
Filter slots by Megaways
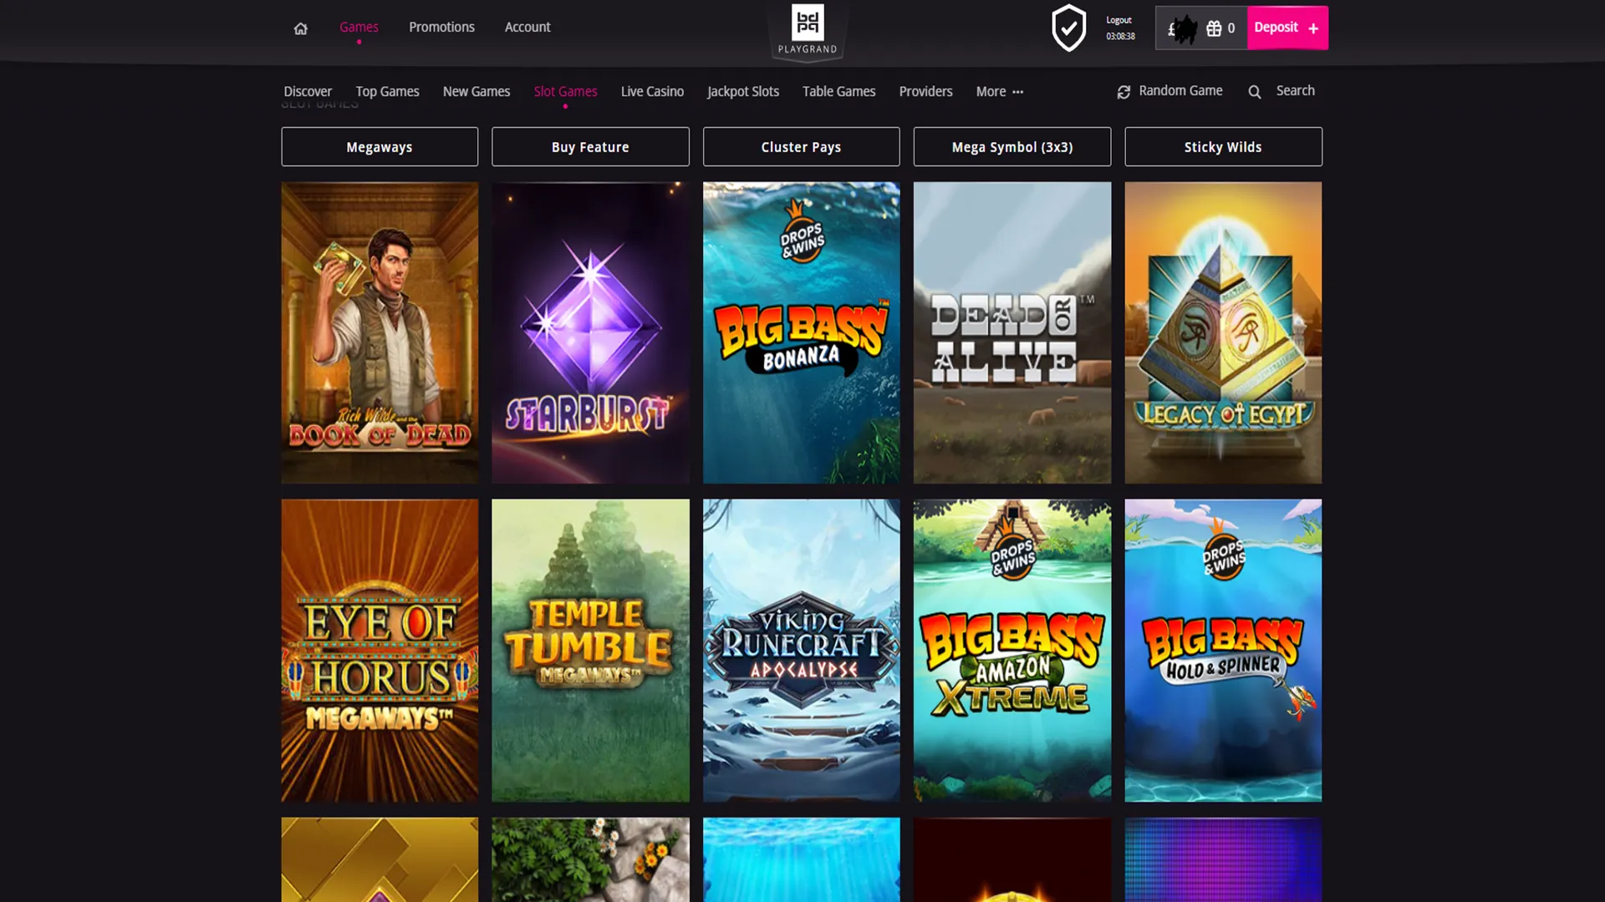[x=379, y=146]
